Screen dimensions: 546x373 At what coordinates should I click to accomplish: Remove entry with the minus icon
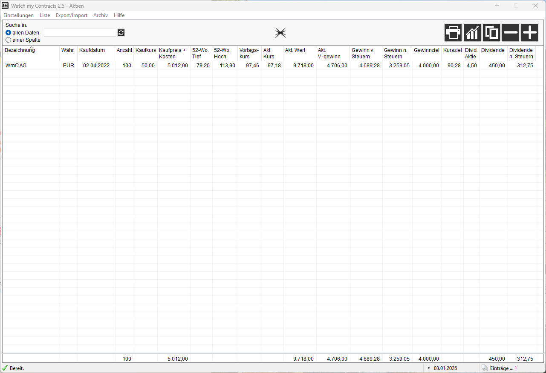pos(511,32)
